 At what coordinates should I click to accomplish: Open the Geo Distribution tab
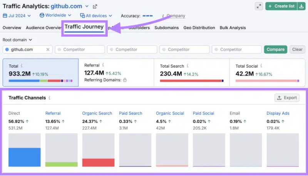click(199, 28)
